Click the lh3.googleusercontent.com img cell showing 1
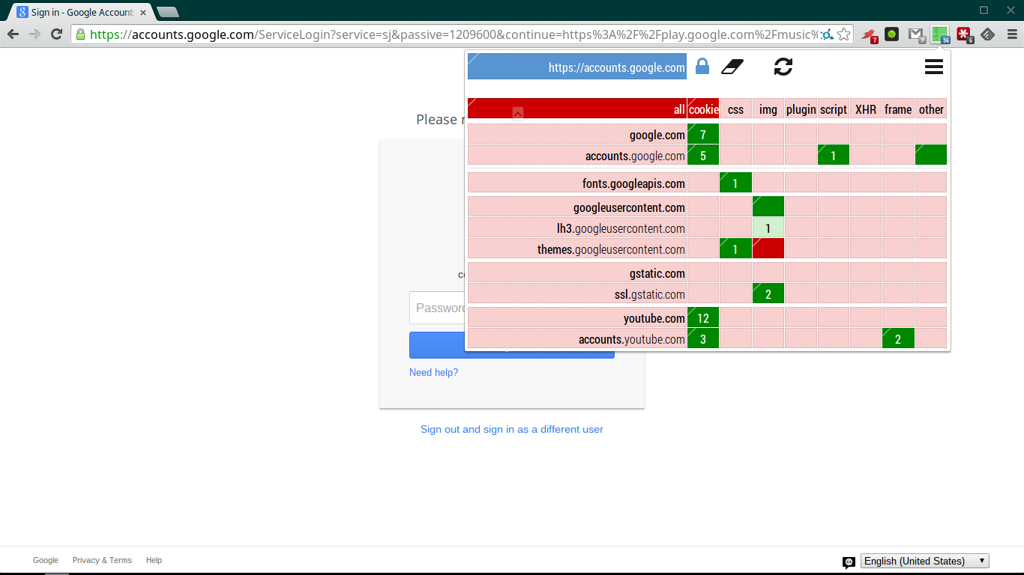 point(768,228)
